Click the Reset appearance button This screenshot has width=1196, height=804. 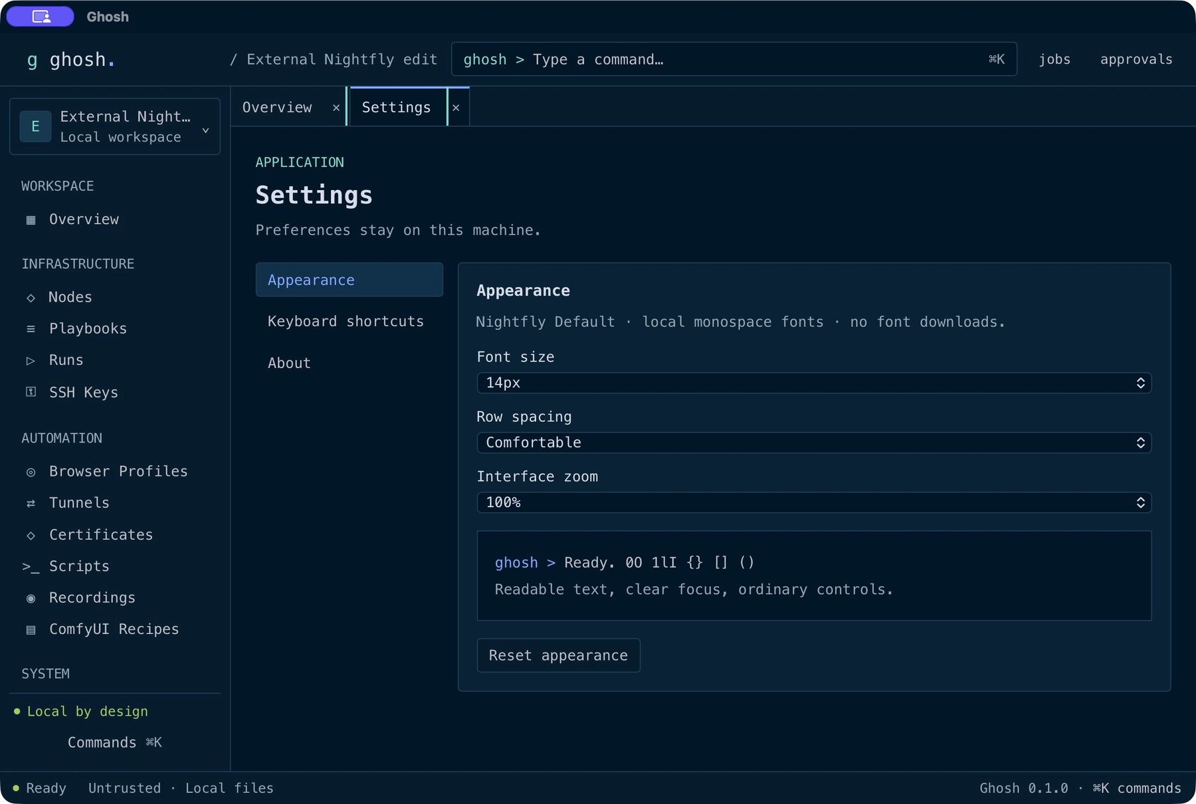click(559, 656)
